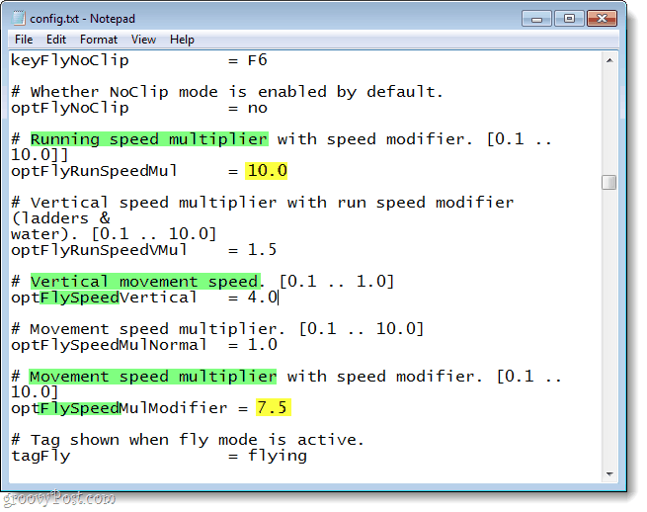Click the optFlyRunSpeedVMul setting name

coord(99,250)
